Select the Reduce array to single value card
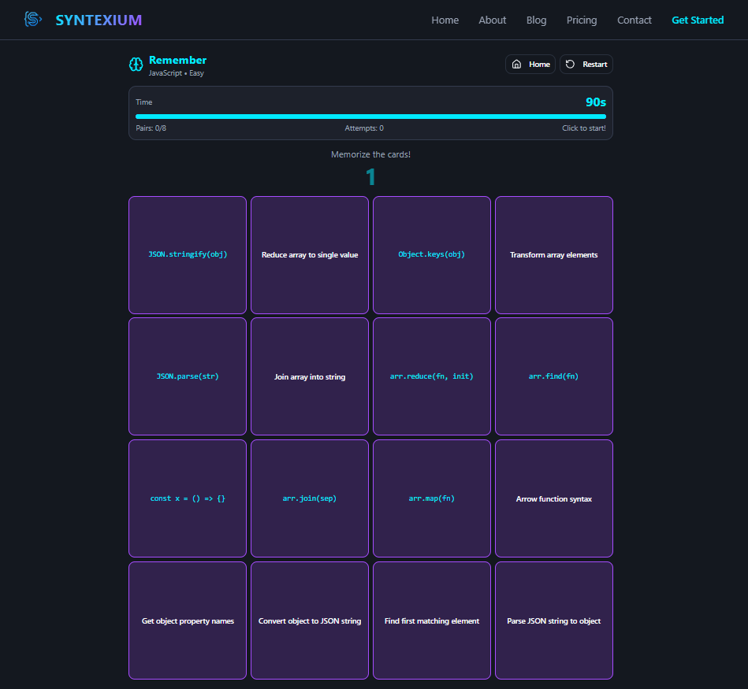748x689 pixels. [310, 255]
